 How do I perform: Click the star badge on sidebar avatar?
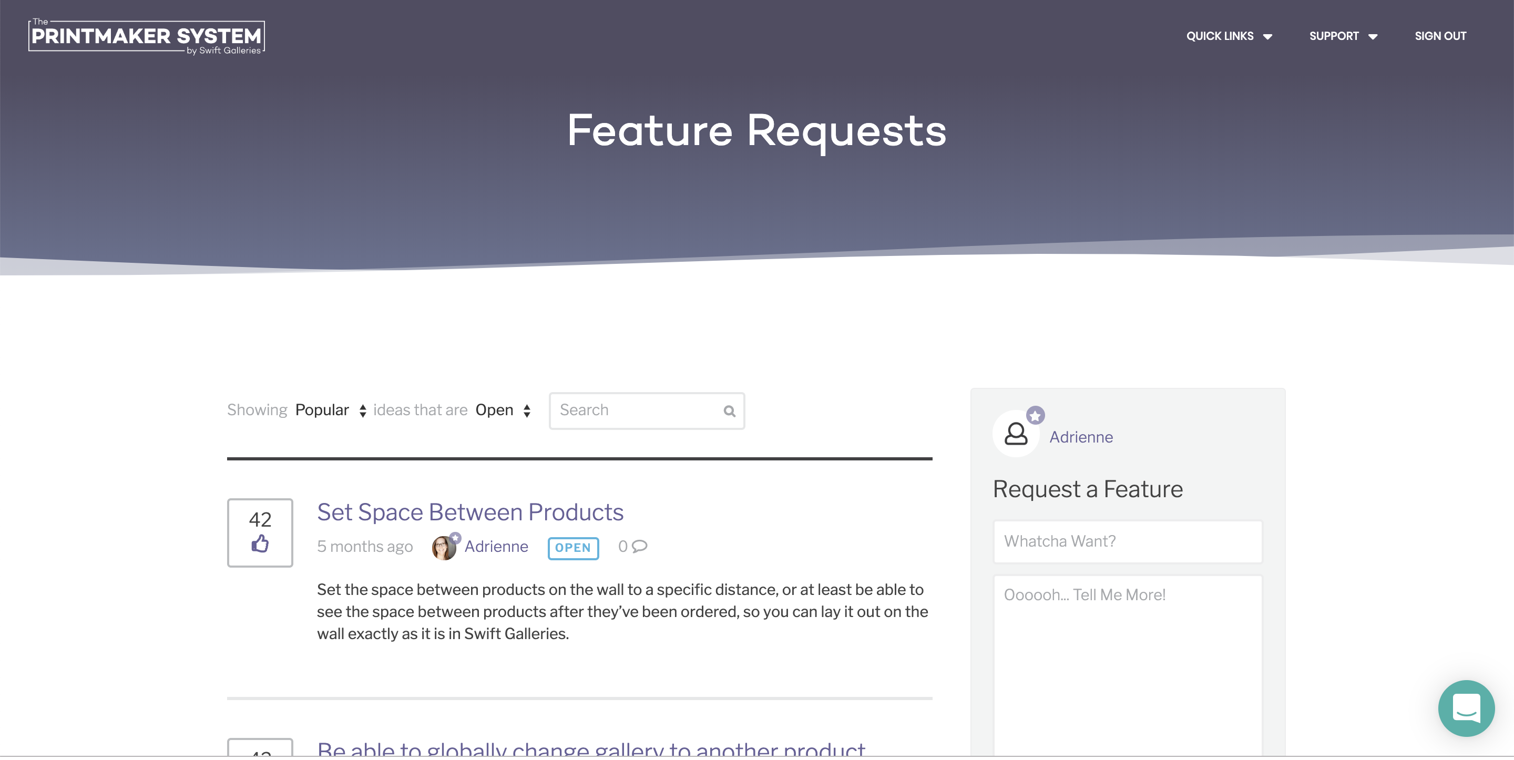(1036, 416)
